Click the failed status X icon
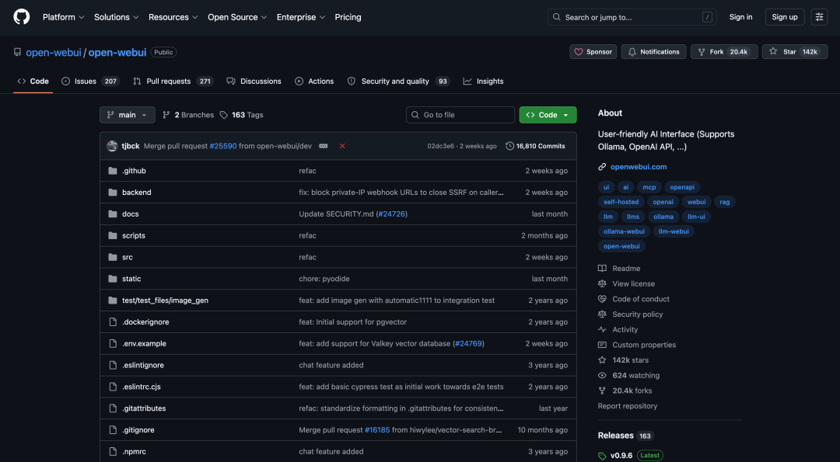This screenshot has width=840, height=462. [342, 146]
